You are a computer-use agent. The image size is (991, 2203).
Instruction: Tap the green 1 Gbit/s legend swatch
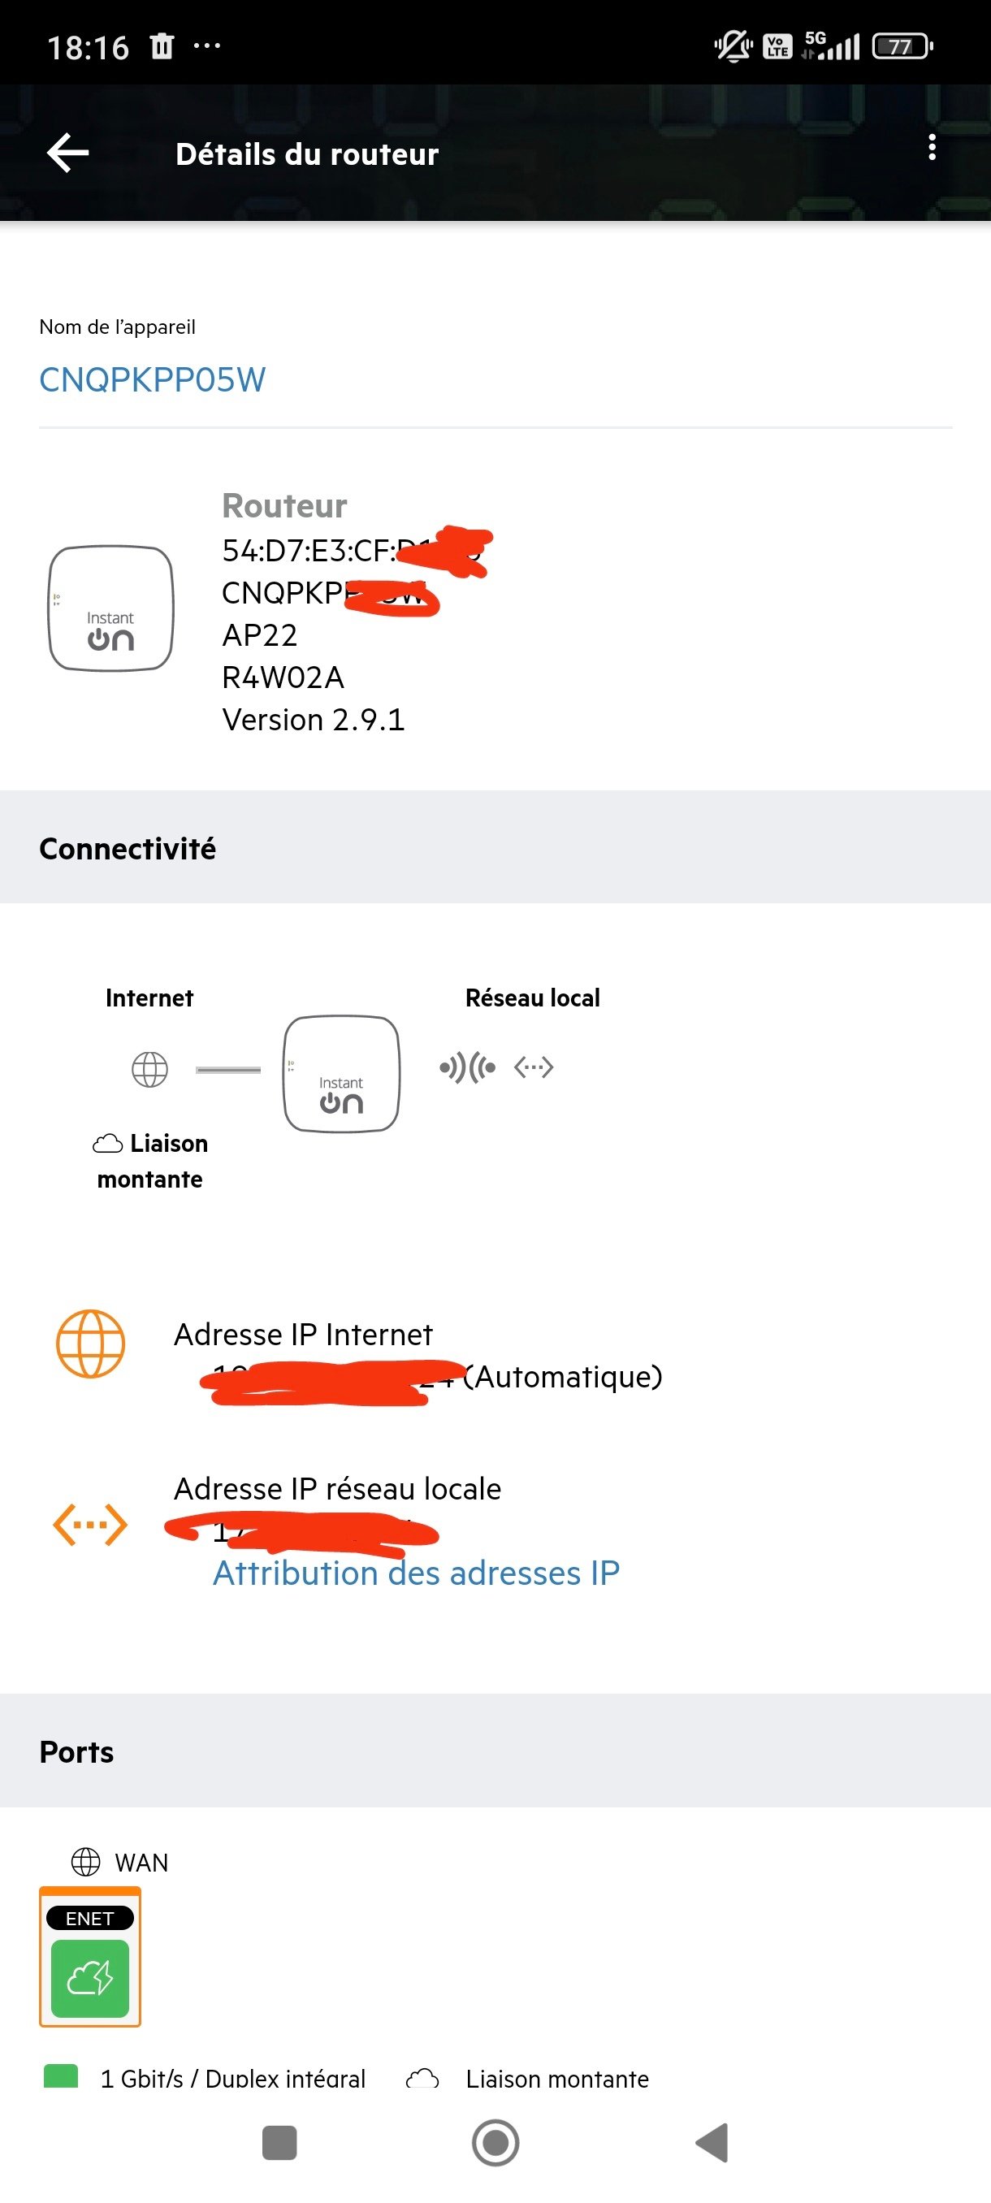point(61,2076)
